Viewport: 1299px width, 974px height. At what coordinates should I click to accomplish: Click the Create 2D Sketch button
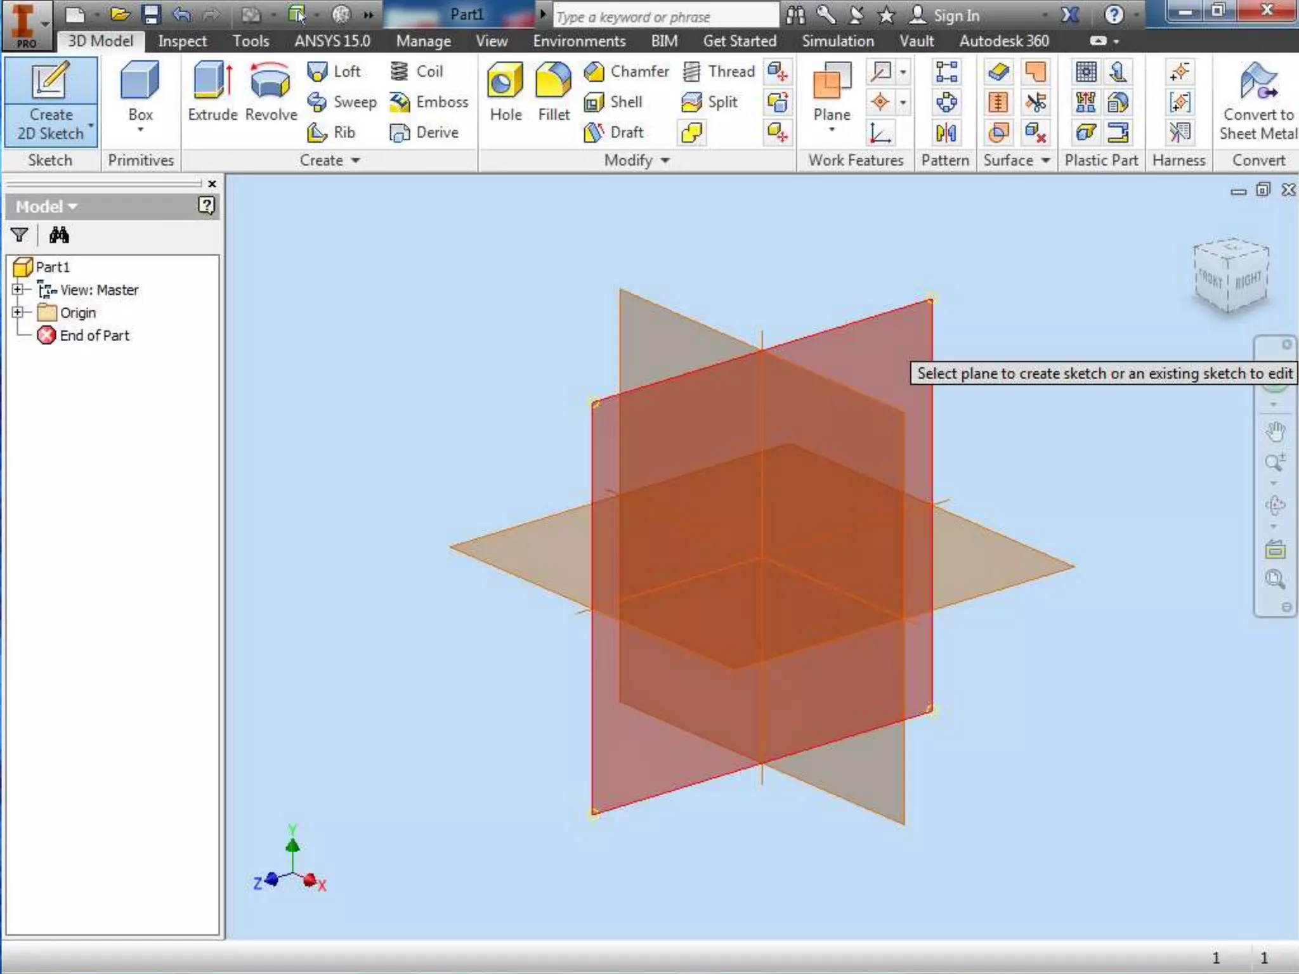click(51, 101)
